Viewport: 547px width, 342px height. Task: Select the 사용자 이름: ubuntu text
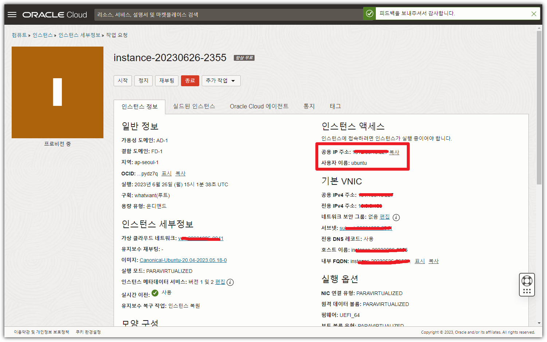pos(344,163)
